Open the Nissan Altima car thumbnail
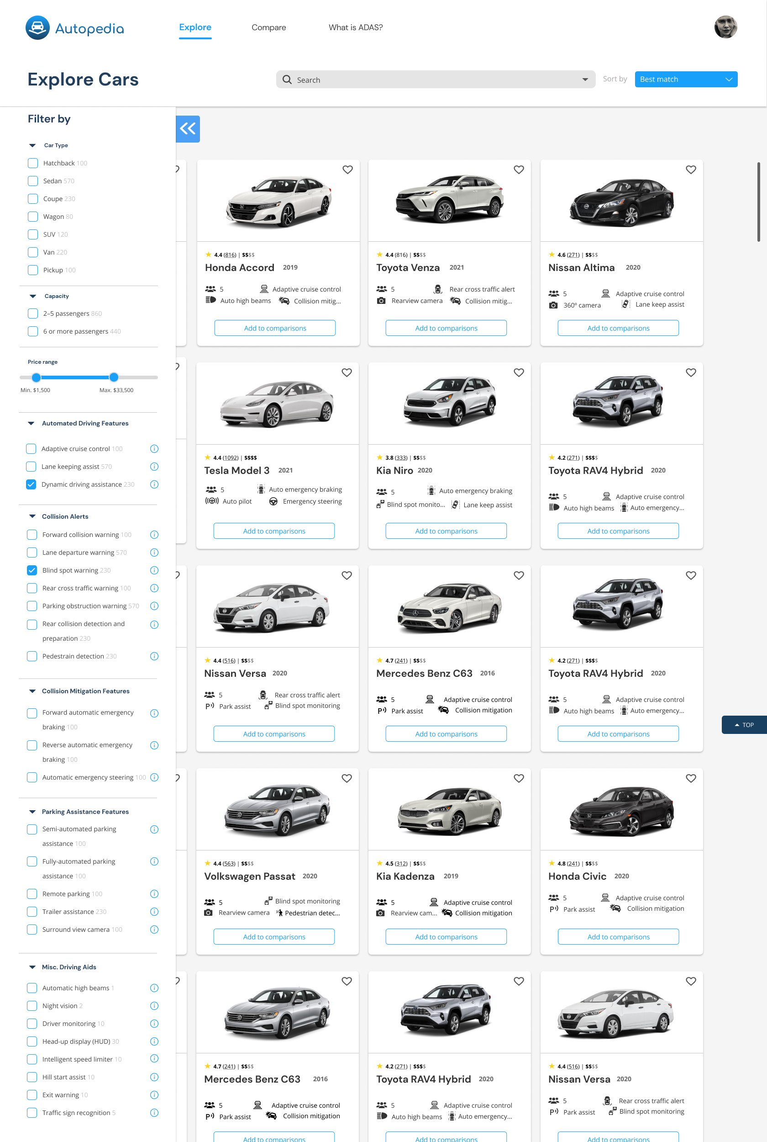The image size is (767, 1142). (x=622, y=202)
